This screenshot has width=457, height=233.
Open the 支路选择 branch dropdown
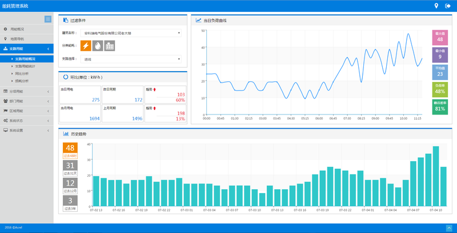point(131,59)
